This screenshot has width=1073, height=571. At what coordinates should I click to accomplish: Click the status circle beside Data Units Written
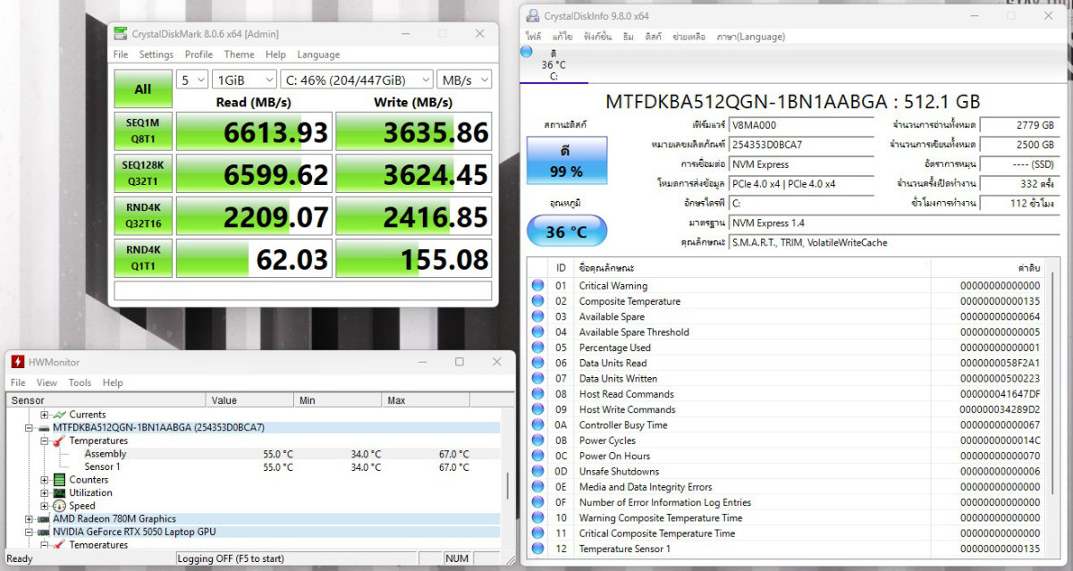tap(537, 379)
